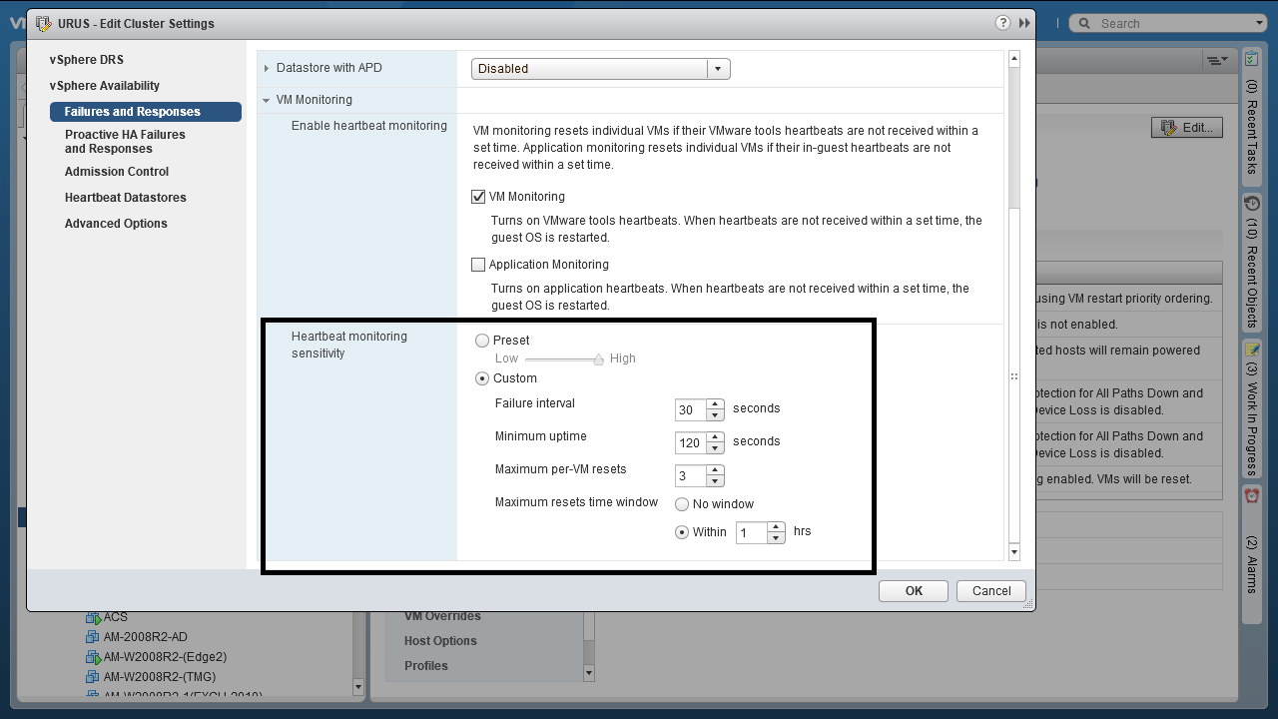Screen dimensions: 1278x719
Task: Choose the No window radio option
Action: click(682, 504)
